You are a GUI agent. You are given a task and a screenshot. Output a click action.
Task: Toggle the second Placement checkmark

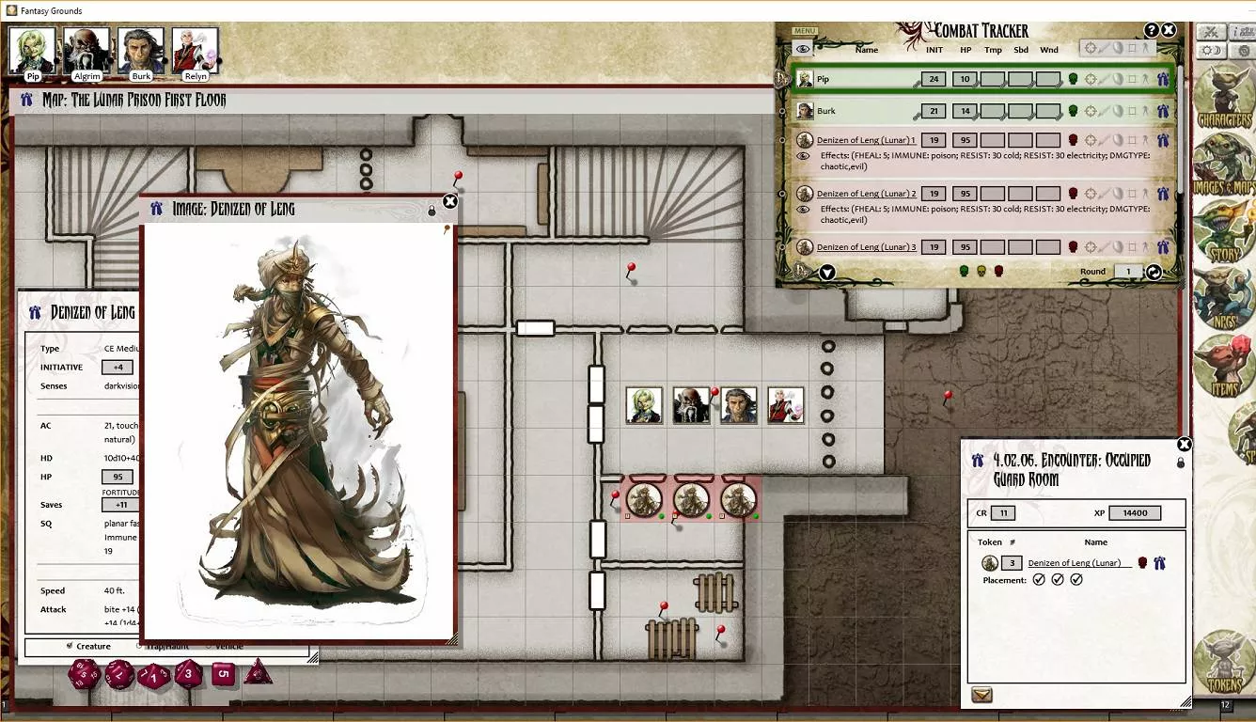[x=1058, y=580]
